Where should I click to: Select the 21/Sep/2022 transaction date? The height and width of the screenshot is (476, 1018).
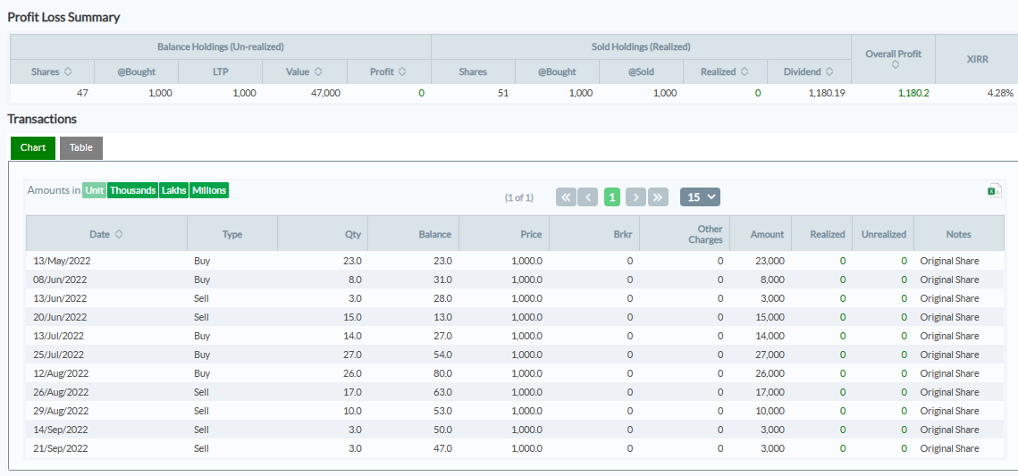tap(61, 448)
